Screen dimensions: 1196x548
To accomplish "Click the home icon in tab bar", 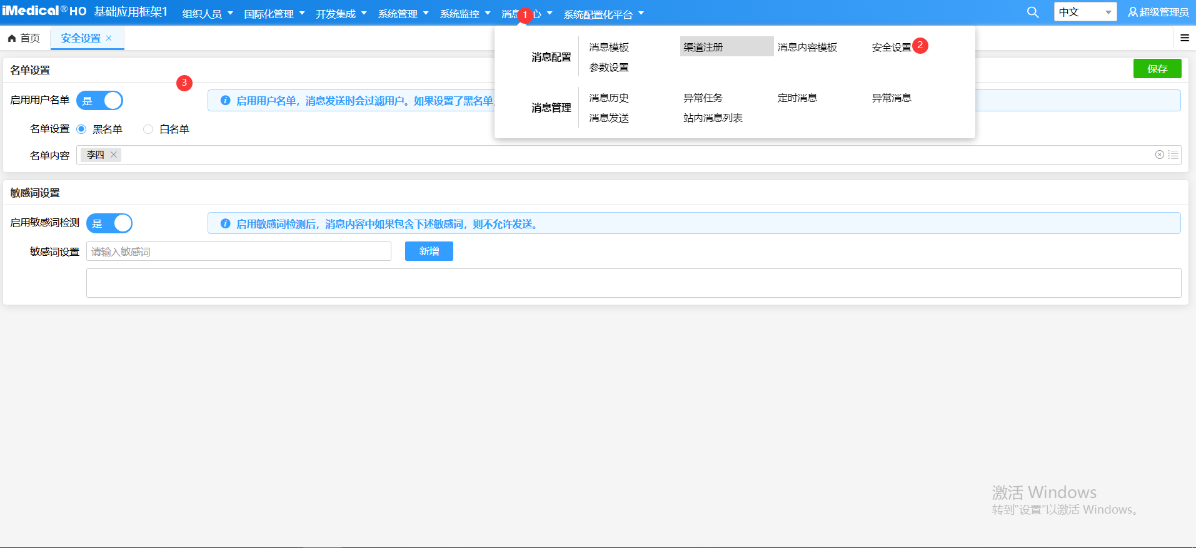I will pyautogui.click(x=12, y=39).
